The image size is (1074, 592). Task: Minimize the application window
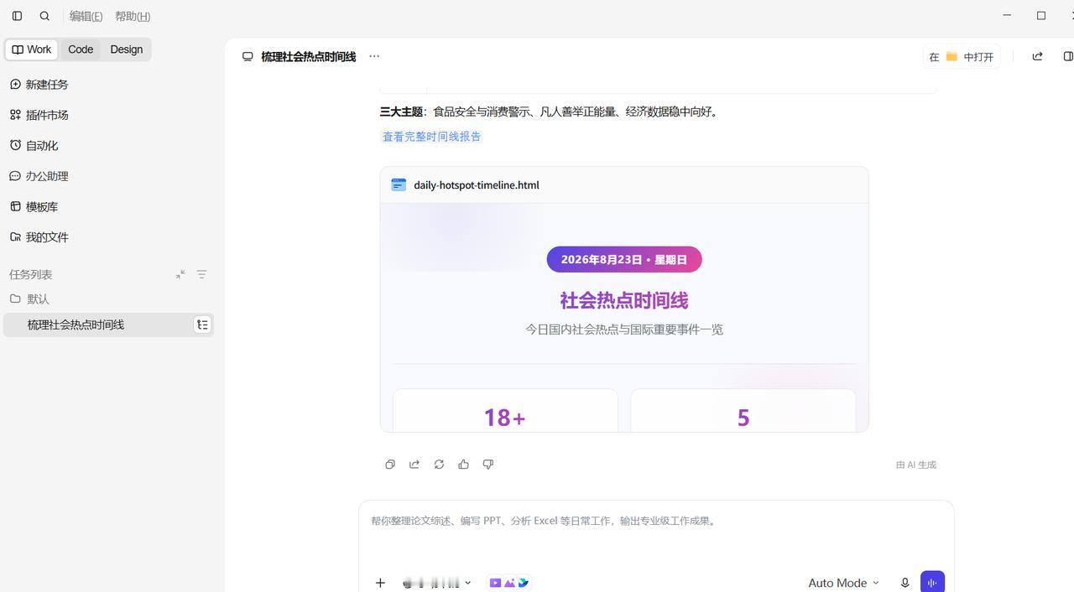click(1007, 15)
